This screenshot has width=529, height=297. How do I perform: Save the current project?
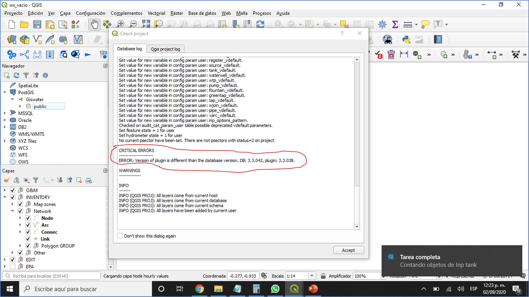37,24
